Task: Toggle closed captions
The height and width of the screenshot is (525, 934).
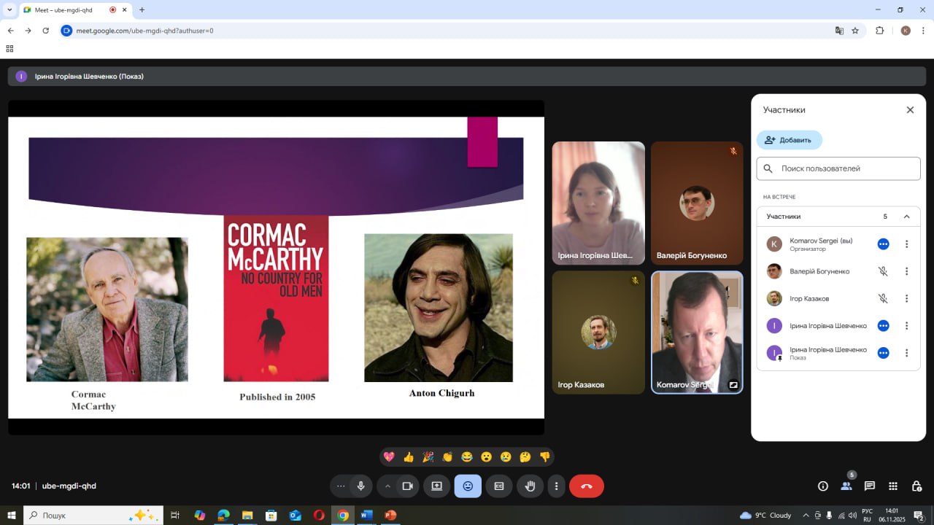Action: tap(499, 486)
